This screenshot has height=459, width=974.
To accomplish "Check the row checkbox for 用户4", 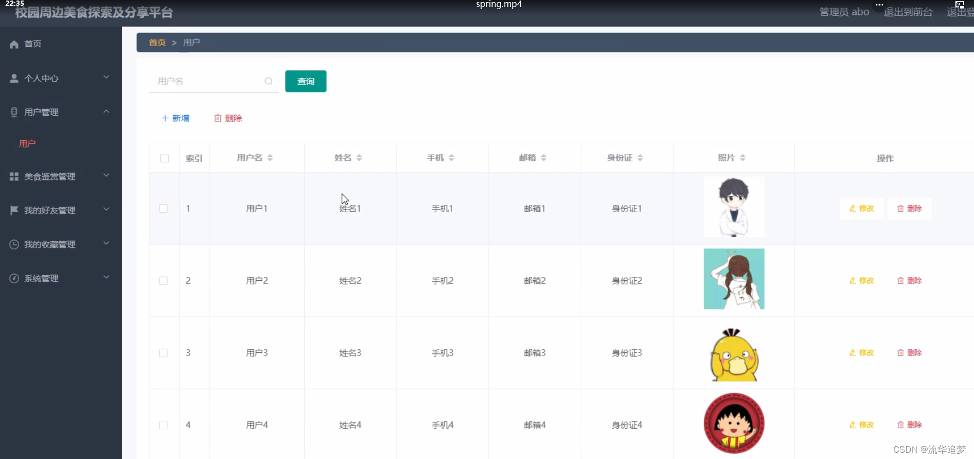I will pos(163,425).
